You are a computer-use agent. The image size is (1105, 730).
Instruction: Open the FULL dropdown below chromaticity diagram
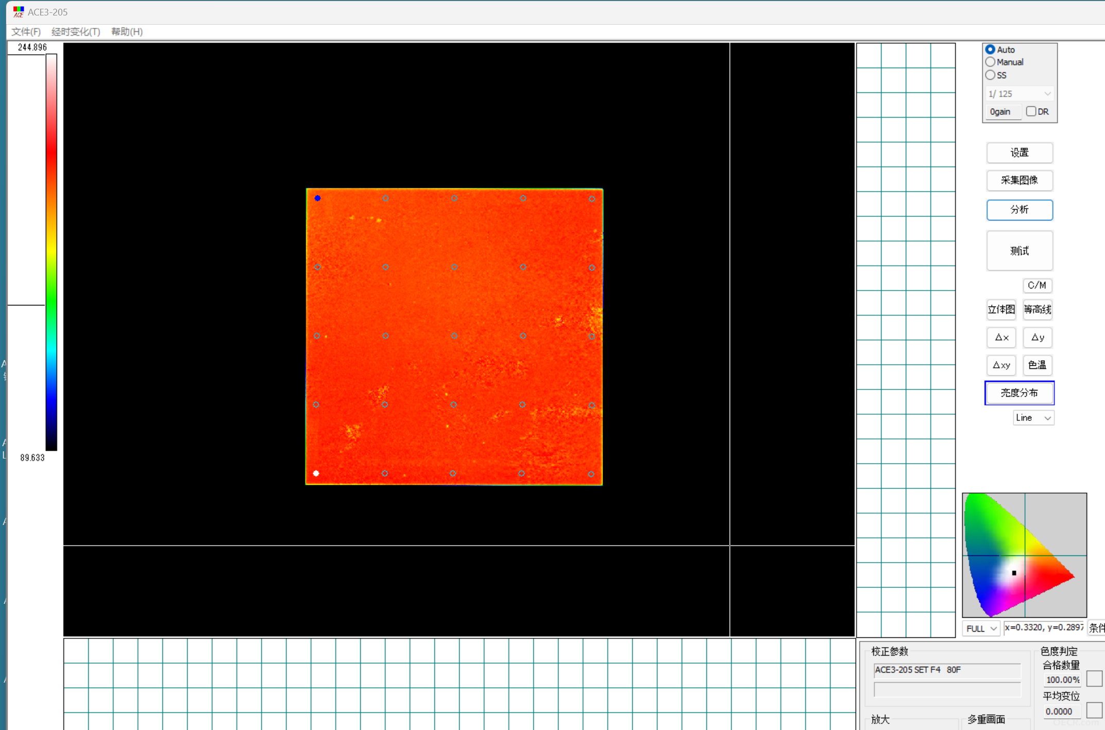tap(981, 629)
